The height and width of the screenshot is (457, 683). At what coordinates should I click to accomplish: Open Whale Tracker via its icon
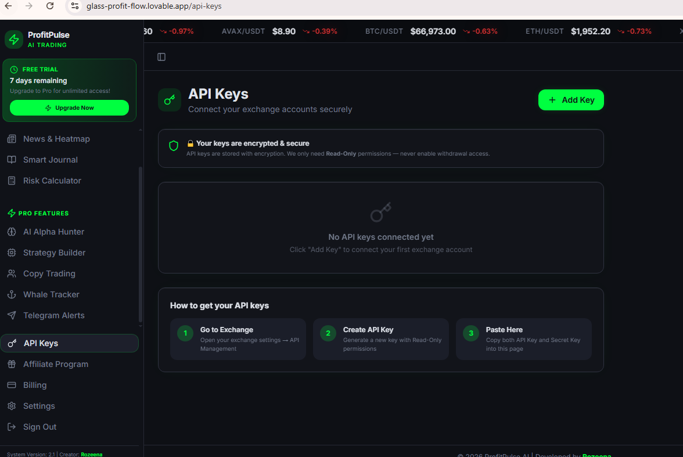point(12,294)
